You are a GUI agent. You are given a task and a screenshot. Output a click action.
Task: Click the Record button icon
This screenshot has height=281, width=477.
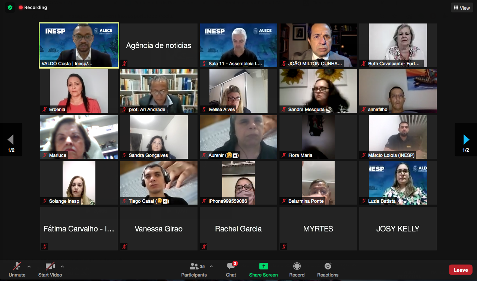pyautogui.click(x=297, y=266)
